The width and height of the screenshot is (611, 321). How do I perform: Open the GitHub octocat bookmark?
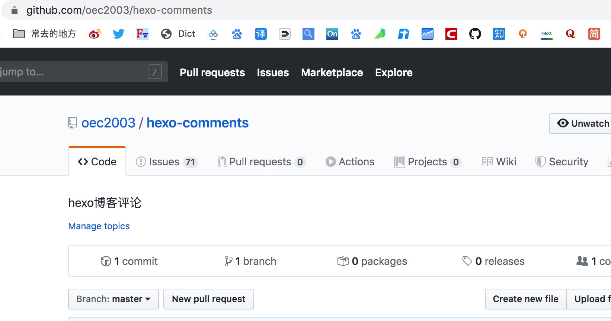click(x=475, y=34)
